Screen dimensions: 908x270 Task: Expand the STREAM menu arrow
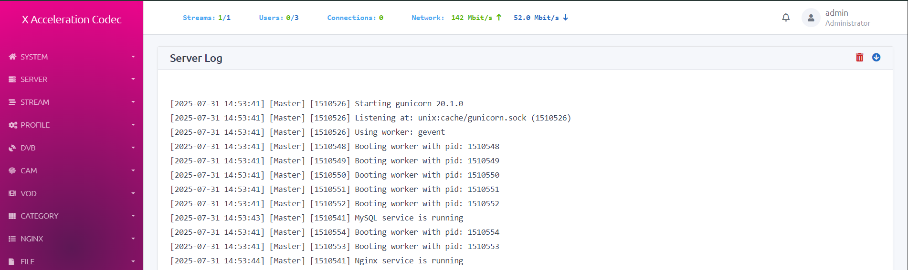coord(133,102)
